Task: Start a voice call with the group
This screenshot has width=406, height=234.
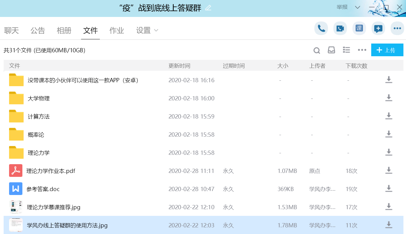Action: [x=321, y=28]
